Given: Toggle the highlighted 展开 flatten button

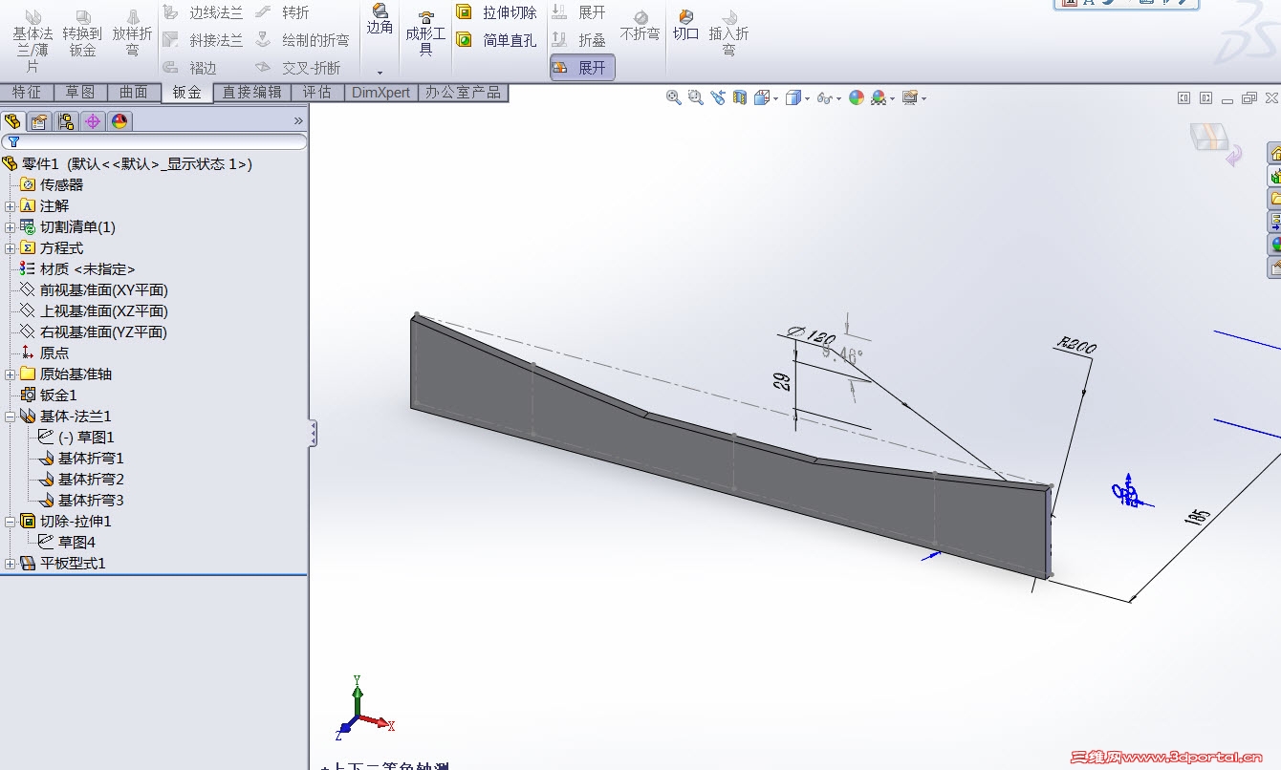Looking at the screenshot, I should (x=582, y=68).
